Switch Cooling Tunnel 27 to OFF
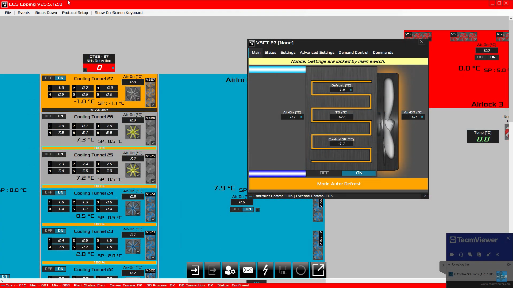513x288 pixels. (49, 78)
